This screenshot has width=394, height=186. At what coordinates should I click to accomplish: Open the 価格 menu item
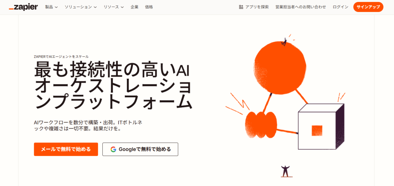pyautogui.click(x=149, y=7)
